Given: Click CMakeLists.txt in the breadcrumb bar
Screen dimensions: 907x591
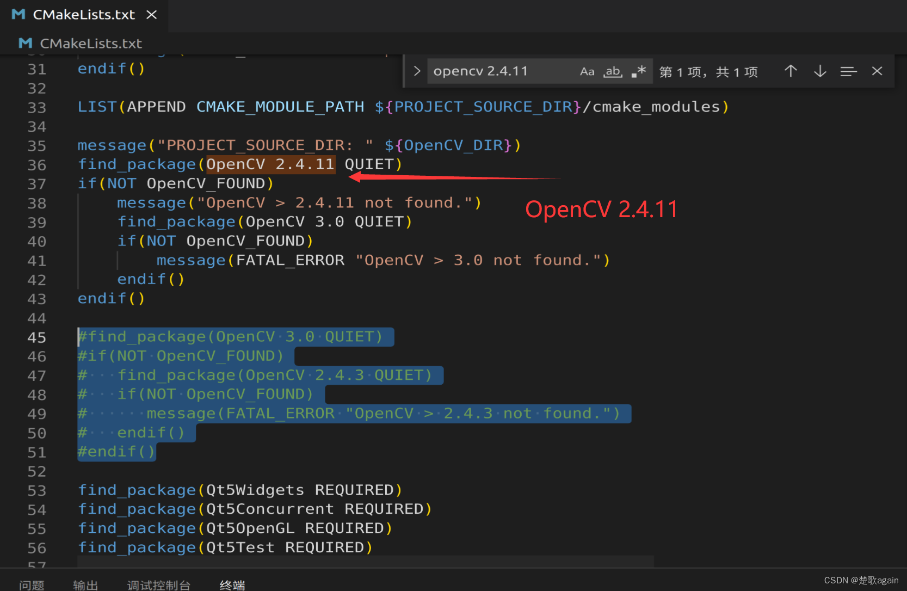Looking at the screenshot, I should [x=91, y=44].
